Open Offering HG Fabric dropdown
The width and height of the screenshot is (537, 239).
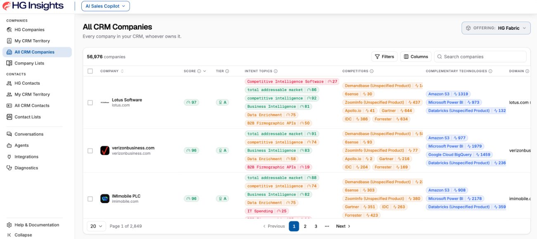click(x=496, y=28)
